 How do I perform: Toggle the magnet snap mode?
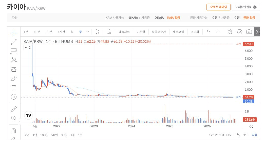point(14,131)
